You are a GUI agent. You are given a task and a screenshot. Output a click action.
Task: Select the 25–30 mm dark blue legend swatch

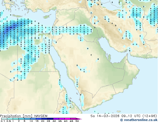[x=50, y=119]
